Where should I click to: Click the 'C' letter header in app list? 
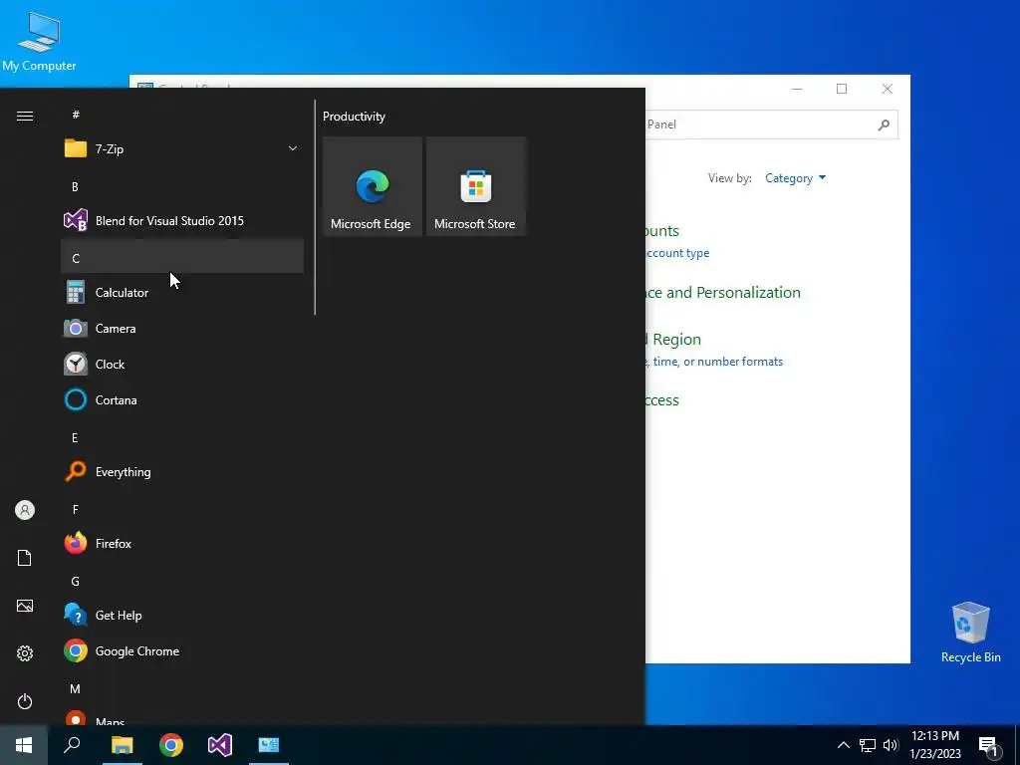(x=182, y=258)
